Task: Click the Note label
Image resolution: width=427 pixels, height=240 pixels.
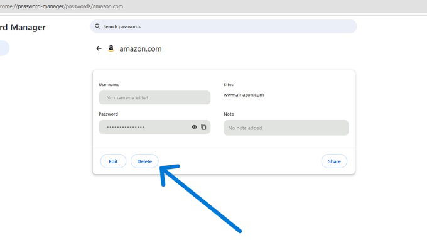Action: pos(229,114)
